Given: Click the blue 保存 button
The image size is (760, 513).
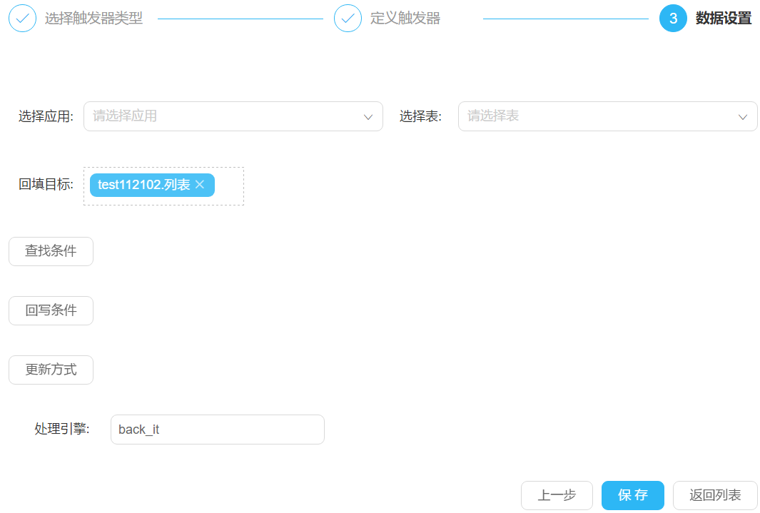Looking at the screenshot, I should [632, 495].
